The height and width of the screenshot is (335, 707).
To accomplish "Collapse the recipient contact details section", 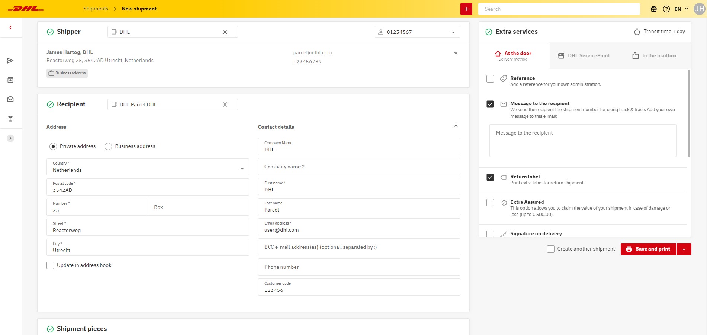I will (456, 126).
